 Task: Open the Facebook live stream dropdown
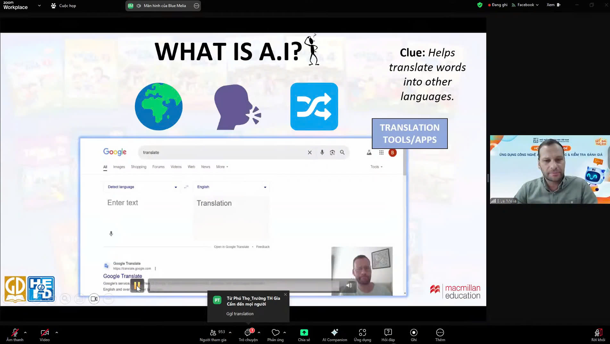(x=525, y=5)
